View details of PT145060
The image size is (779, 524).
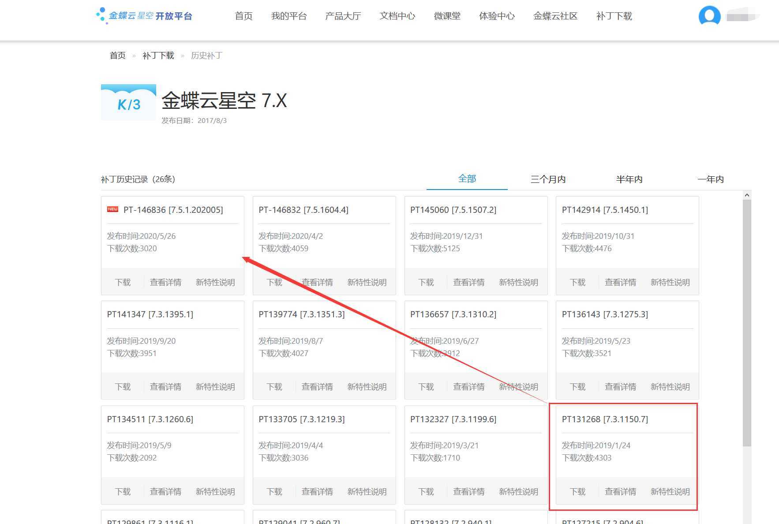click(469, 282)
